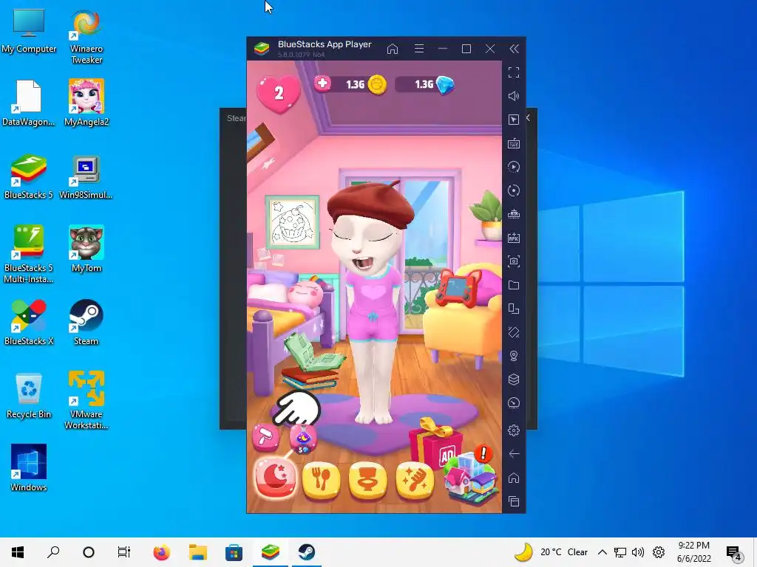
Task: Tap the green open book on floor
Action: (x=313, y=354)
